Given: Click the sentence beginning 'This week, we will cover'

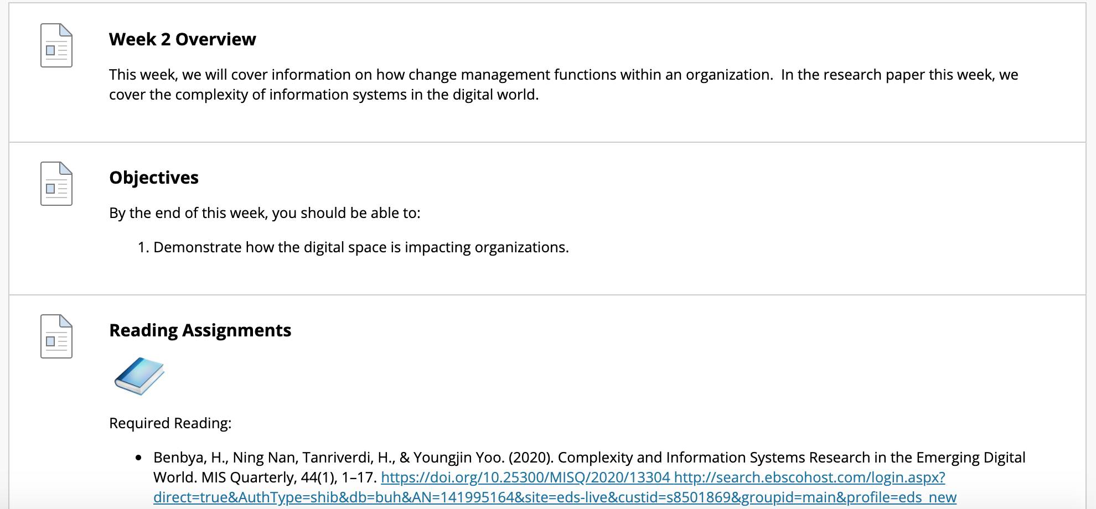Looking at the screenshot, I should pyautogui.click(x=563, y=75).
